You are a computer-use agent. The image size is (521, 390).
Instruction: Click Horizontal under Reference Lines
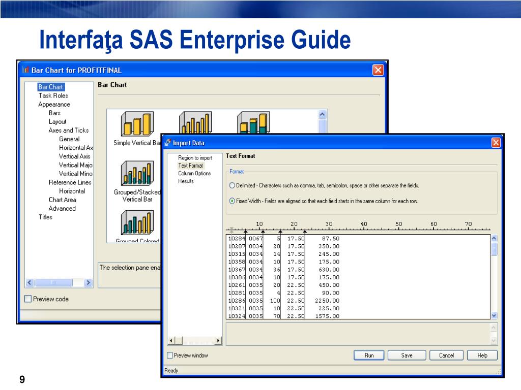click(72, 191)
